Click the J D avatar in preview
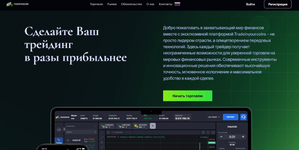 (59, 129)
